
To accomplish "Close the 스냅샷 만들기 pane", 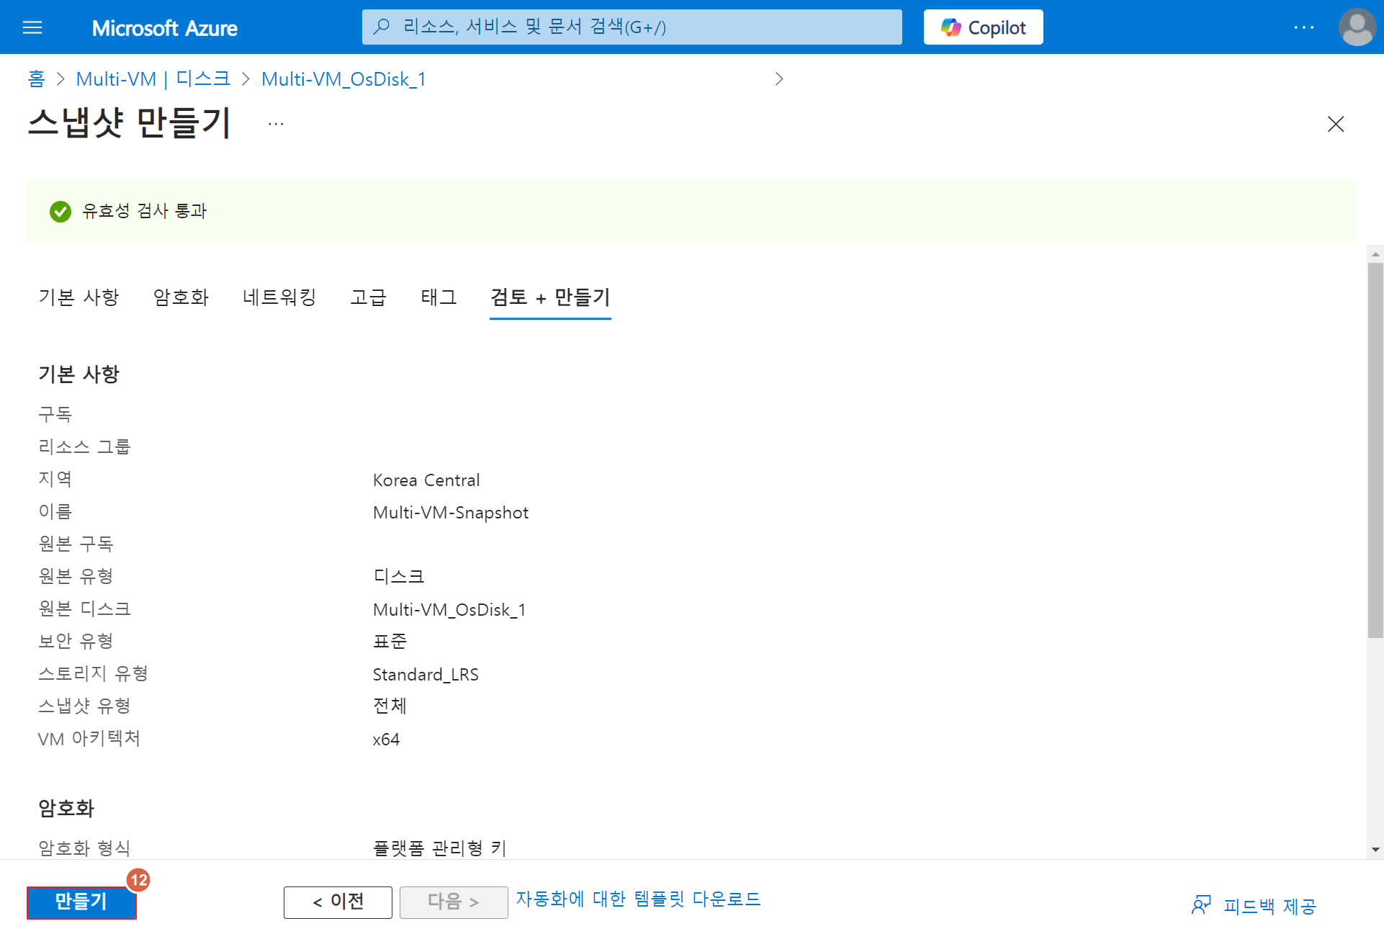I will point(1335,124).
